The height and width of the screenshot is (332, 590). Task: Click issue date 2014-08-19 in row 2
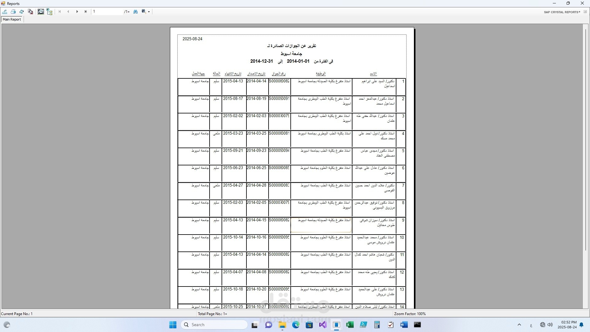click(x=256, y=99)
